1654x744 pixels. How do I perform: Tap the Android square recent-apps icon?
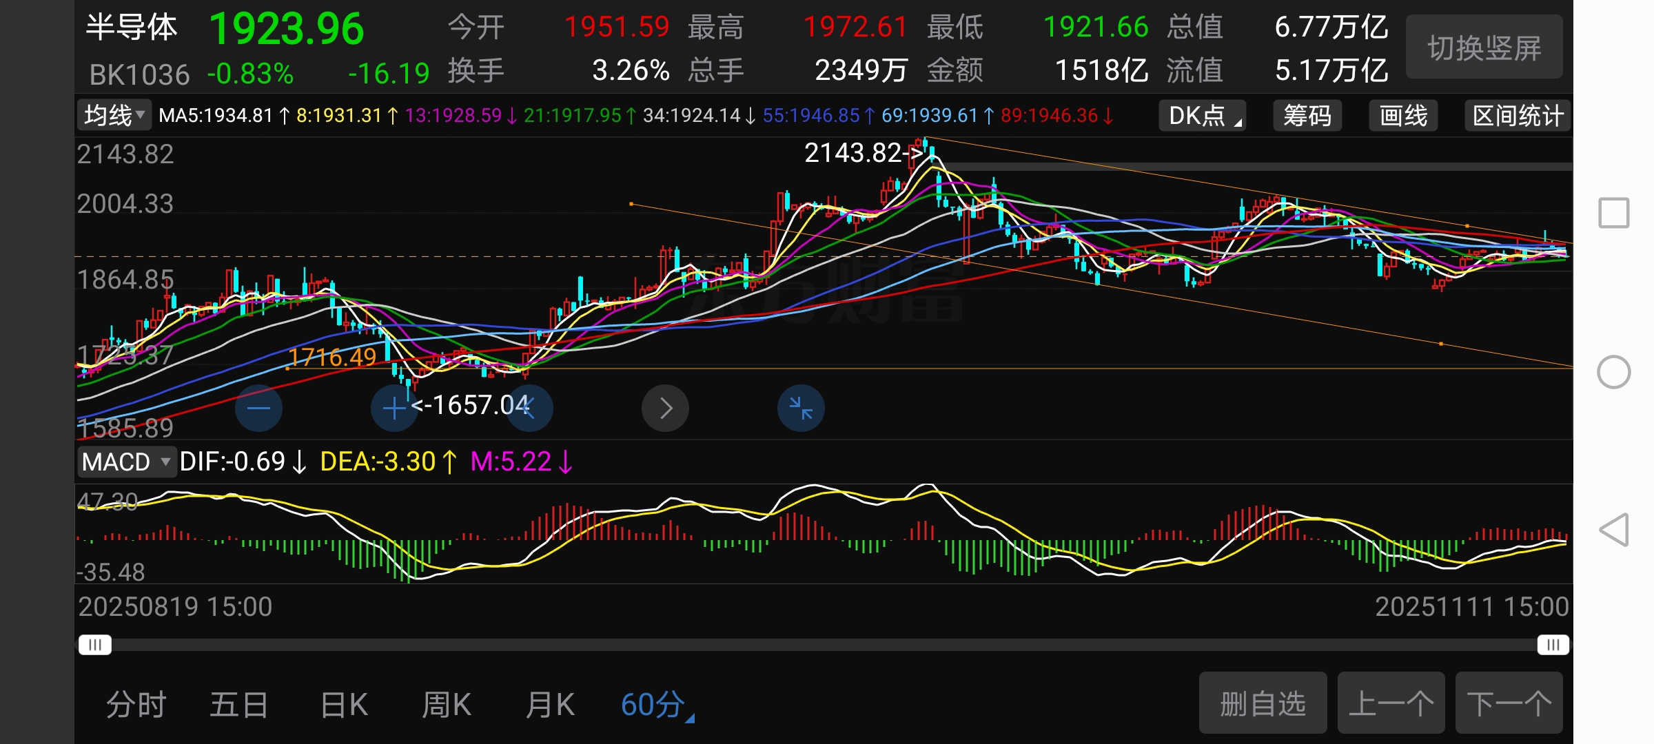coord(1613,213)
